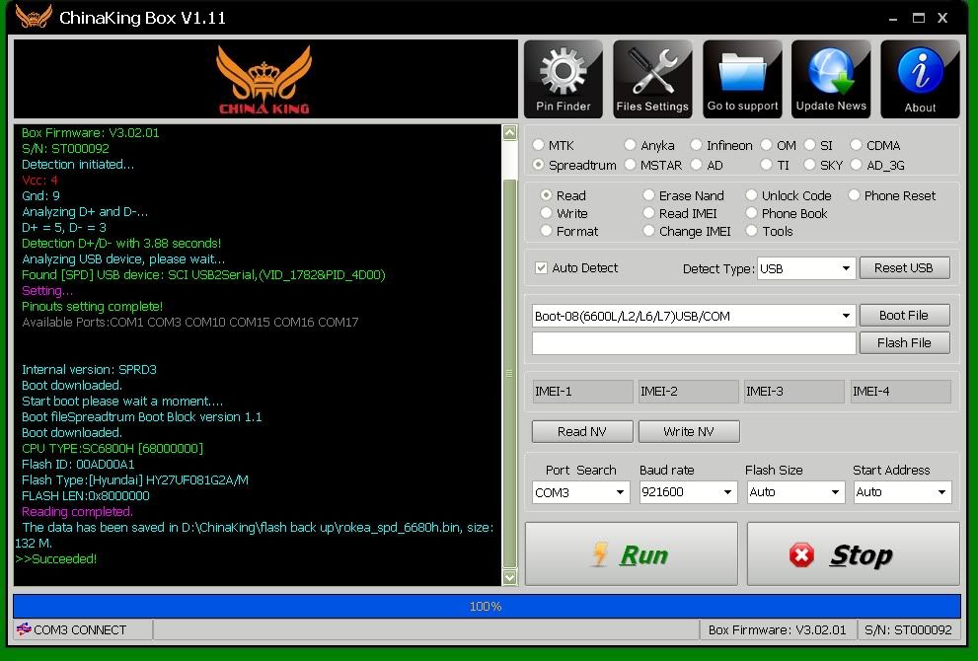
Task: Click the Go to support folder icon
Action: pyautogui.click(x=742, y=79)
